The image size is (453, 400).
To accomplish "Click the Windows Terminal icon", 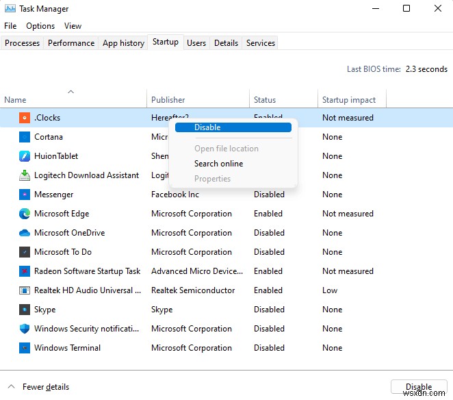I will (x=25, y=348).
